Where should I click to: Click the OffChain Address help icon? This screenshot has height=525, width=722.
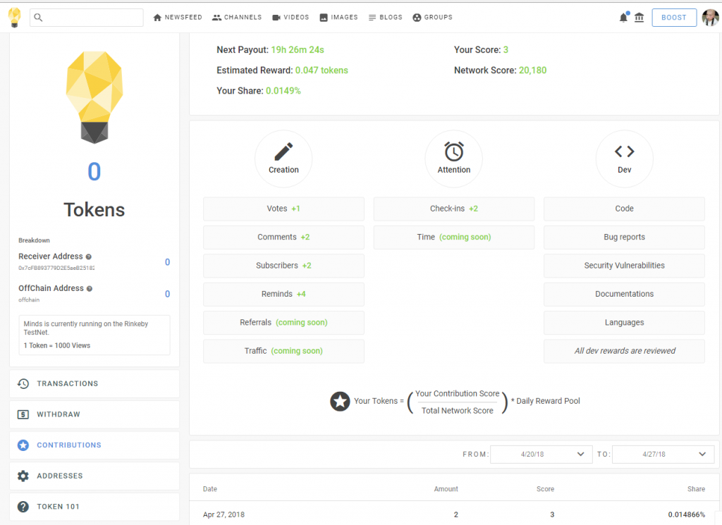90,288
